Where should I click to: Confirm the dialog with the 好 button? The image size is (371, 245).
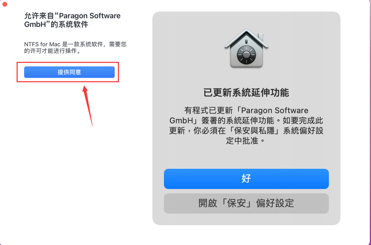[246, 179]
